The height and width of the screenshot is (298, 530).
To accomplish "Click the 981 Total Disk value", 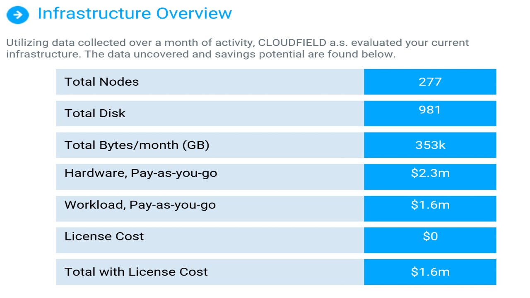I will [x=430, y=110].
